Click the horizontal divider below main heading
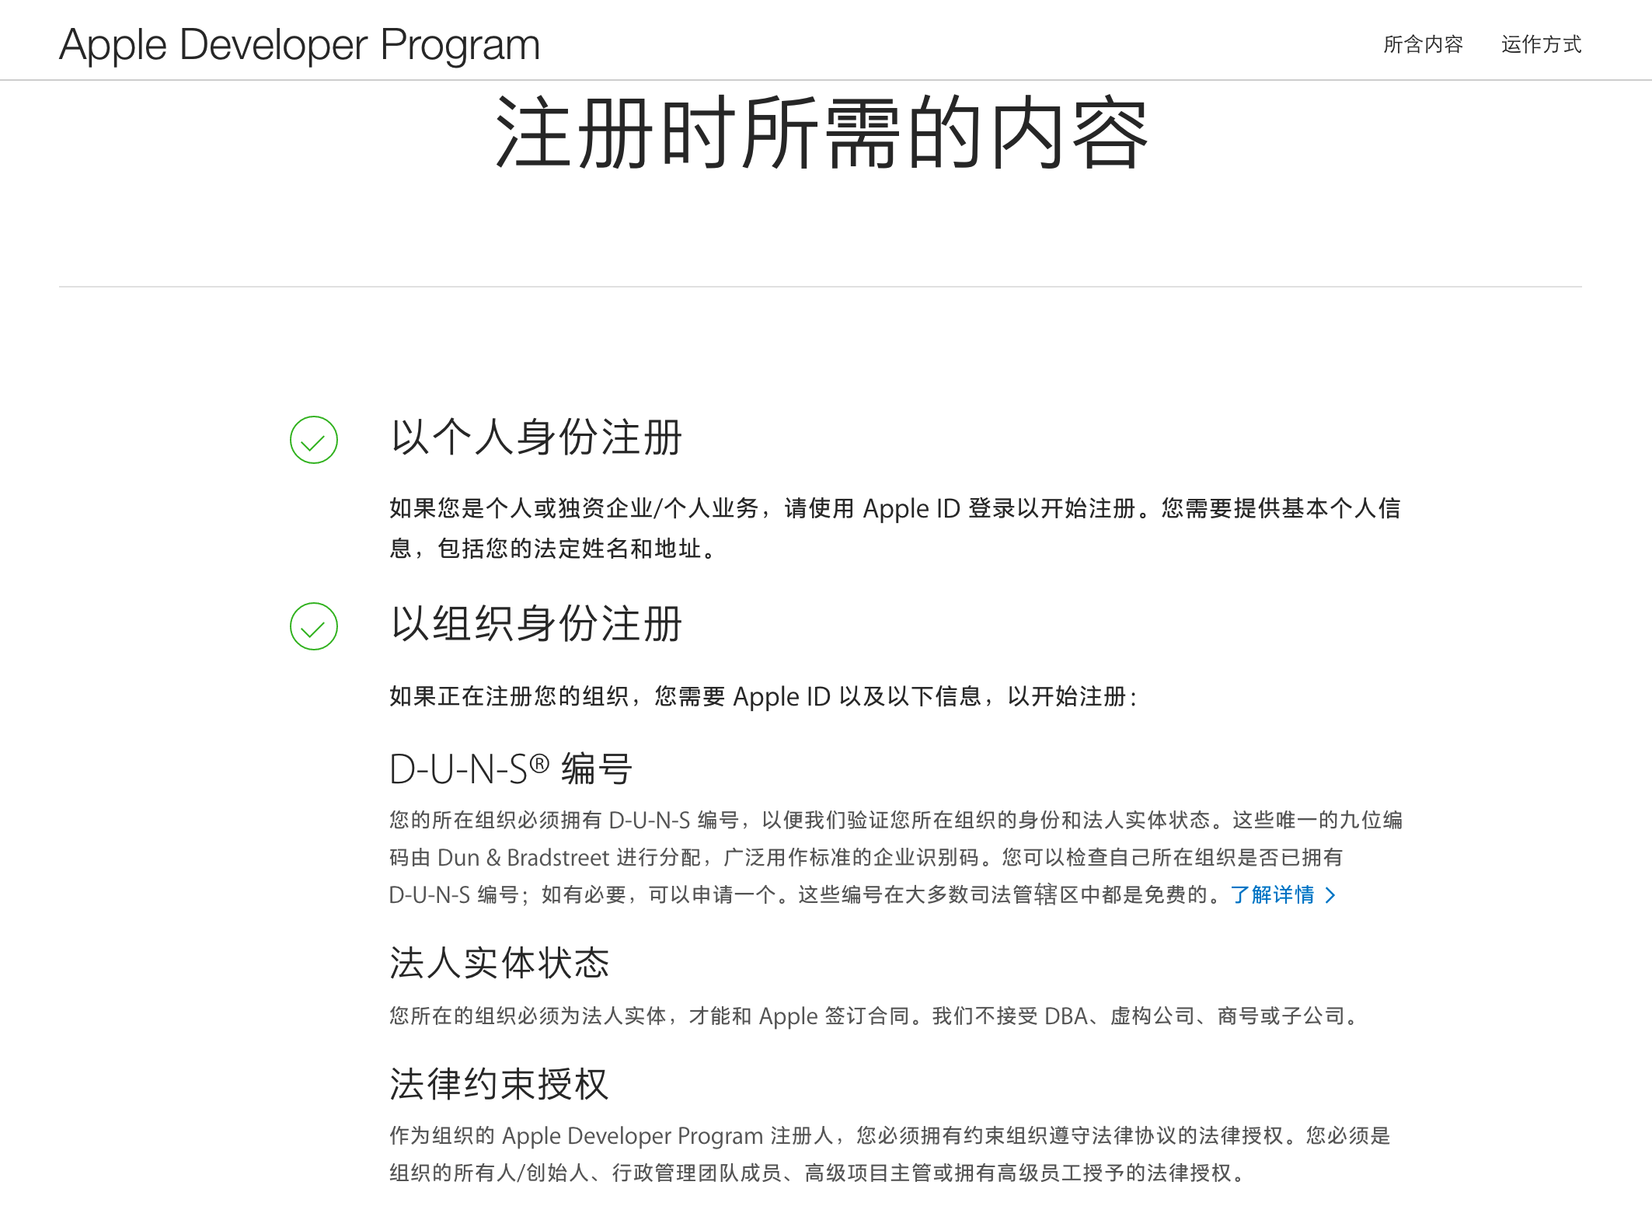Screen dimensions: 1652x1220 820,287
